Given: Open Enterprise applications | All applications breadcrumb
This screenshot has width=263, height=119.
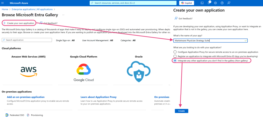Looking at the screenshot, I should click(32, 9).
